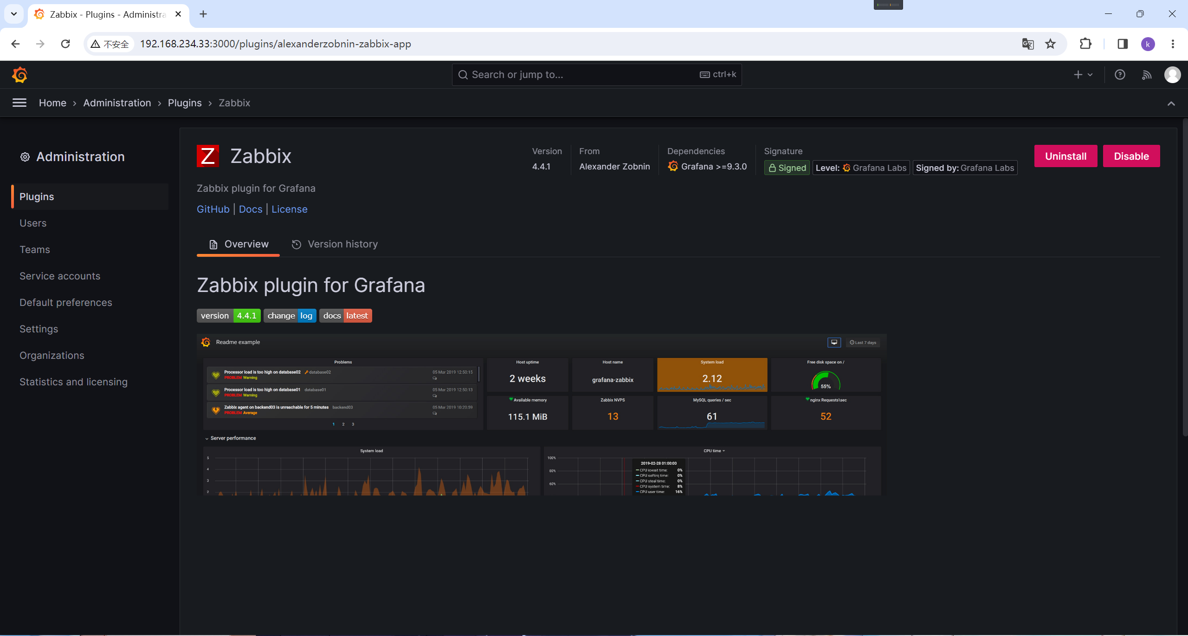Close the Zabbix Plugins browser tab

178,14
